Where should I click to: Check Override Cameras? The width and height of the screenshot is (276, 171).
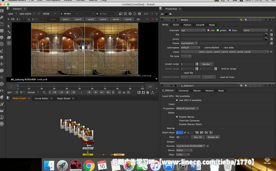[x=177, y=121]
